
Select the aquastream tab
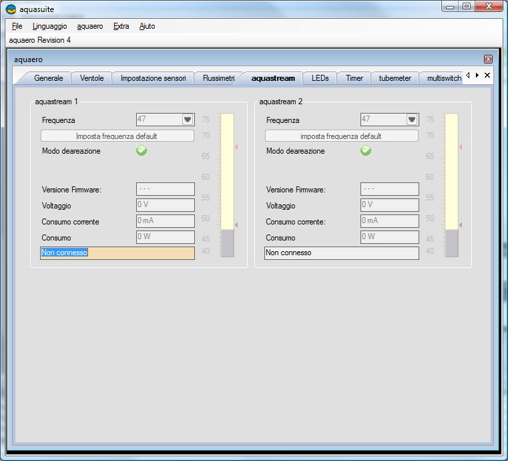(x=273, y=78)
